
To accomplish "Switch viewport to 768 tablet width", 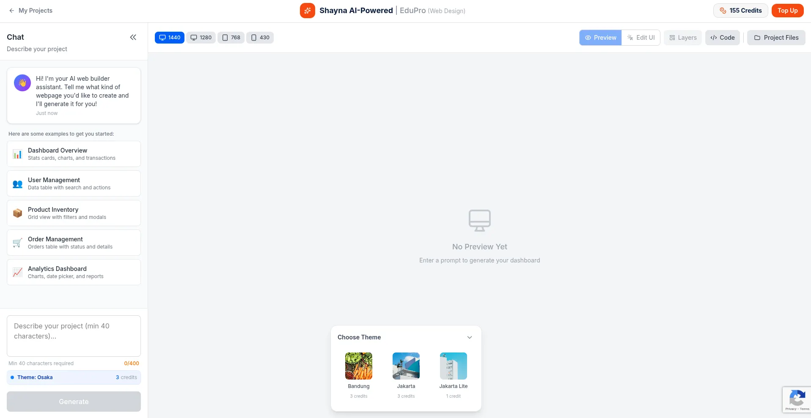I will click(231, 38).
